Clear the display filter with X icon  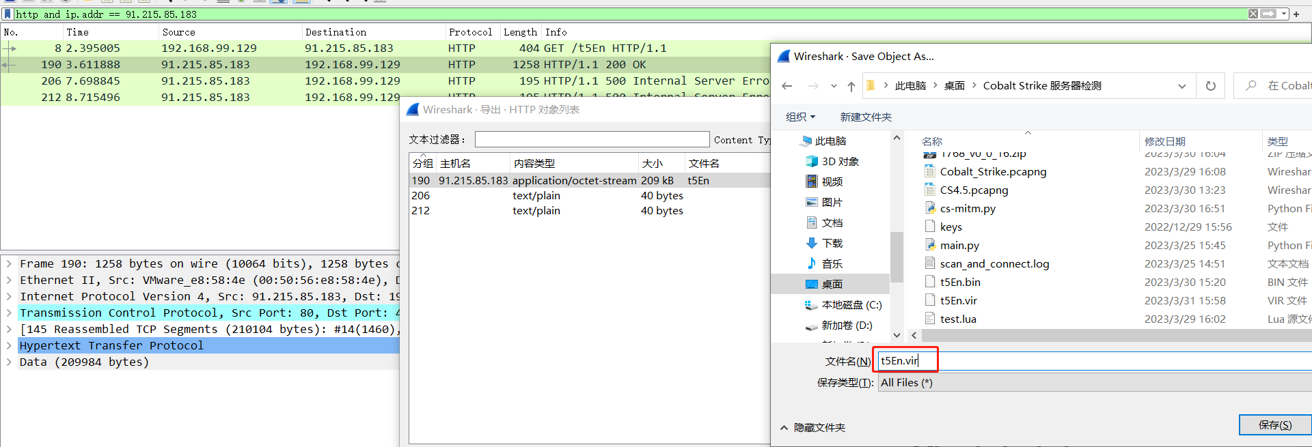pos(1253,14)
